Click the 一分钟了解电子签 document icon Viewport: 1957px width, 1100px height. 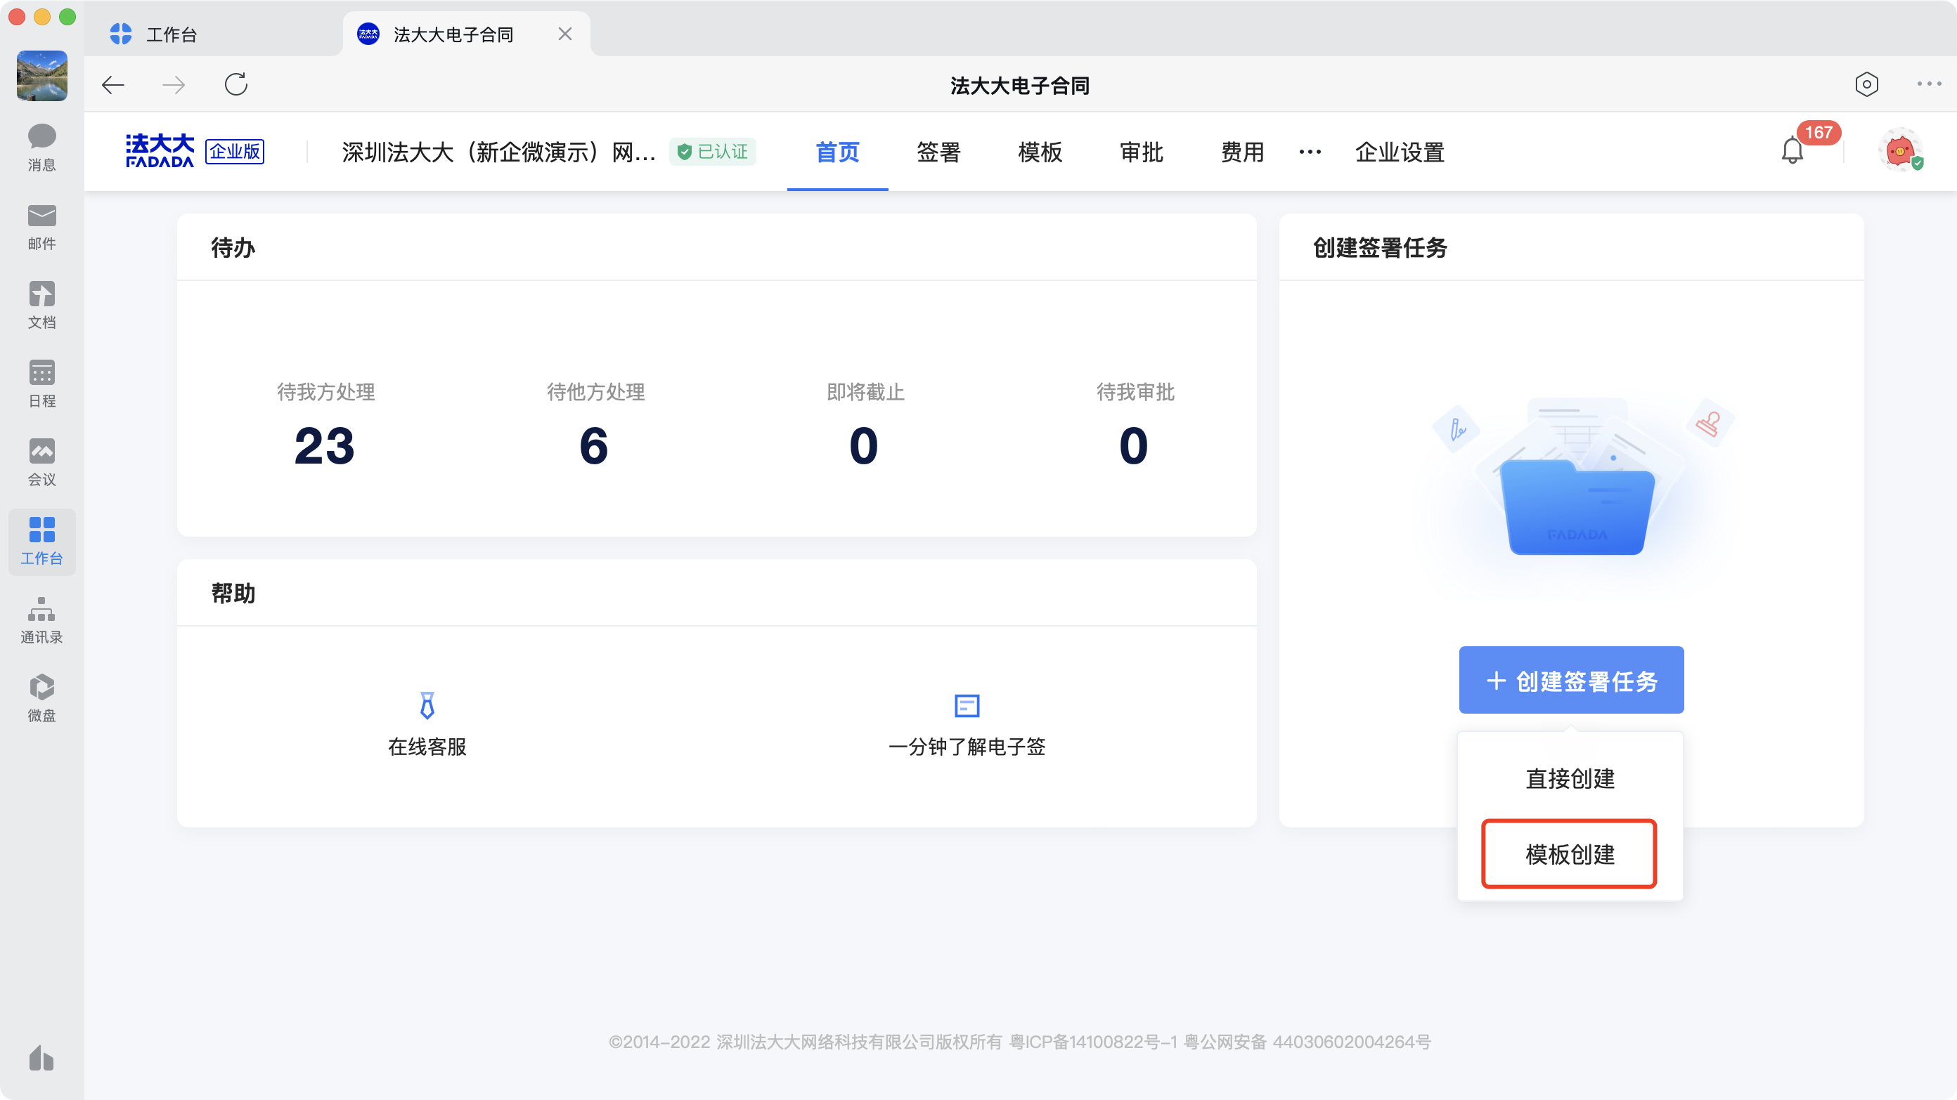pyautogui.click(x=967, y=705)
